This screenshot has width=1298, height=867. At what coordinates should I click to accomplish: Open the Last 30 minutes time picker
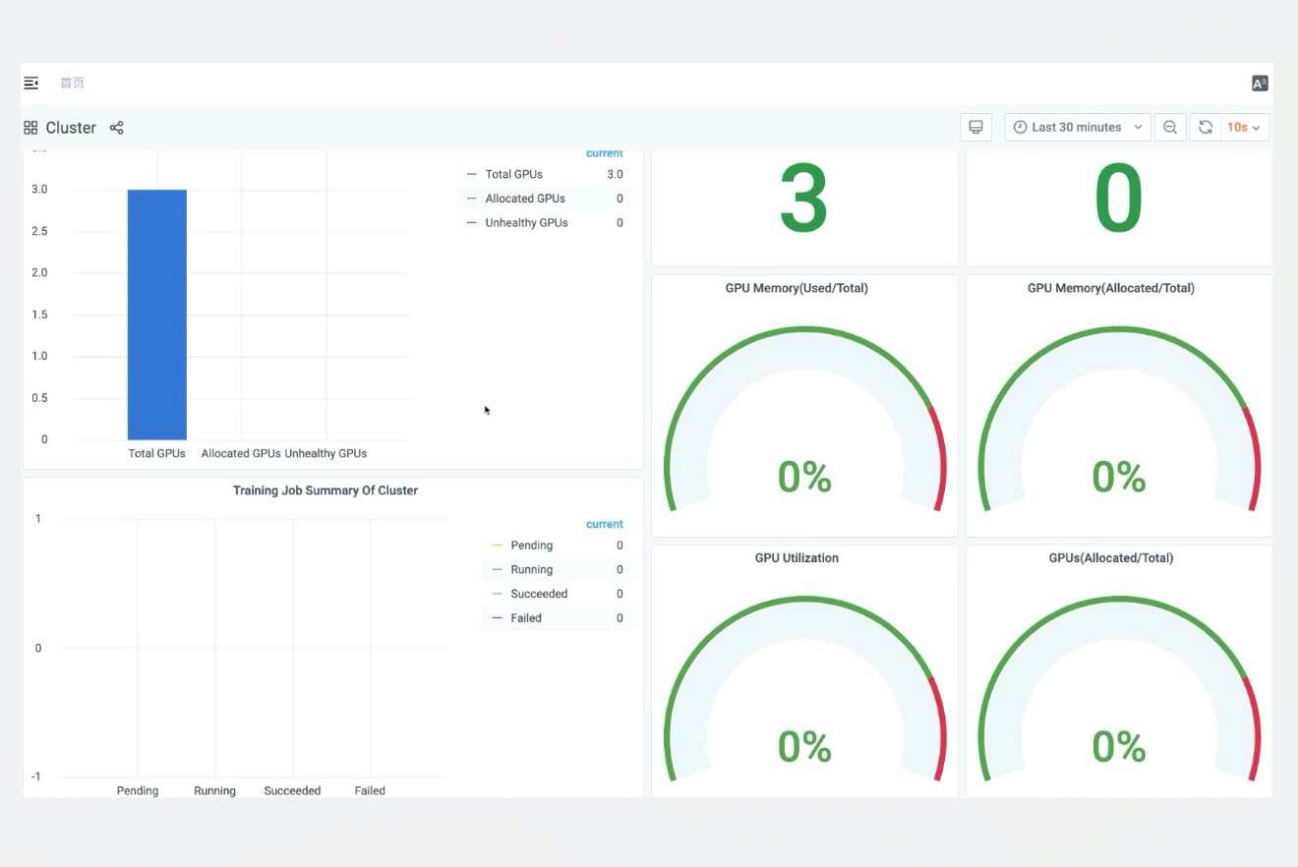1078,128
